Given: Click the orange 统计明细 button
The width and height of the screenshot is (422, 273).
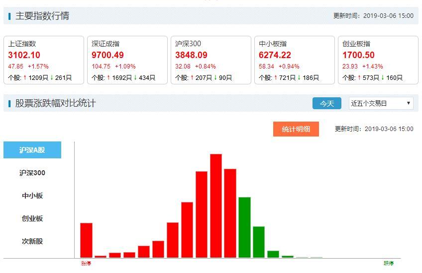Looking at the screenshot, I should pos(296,129).
